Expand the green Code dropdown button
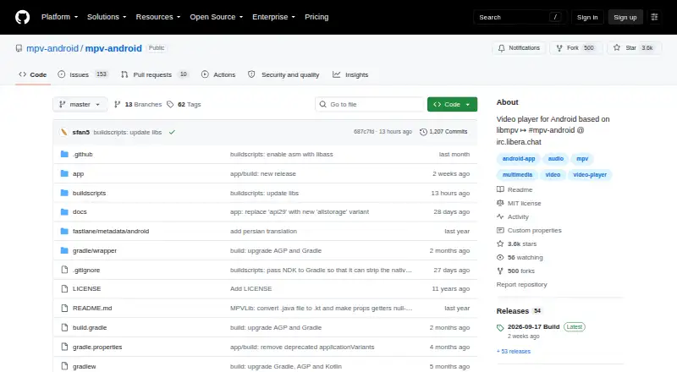 452,105
